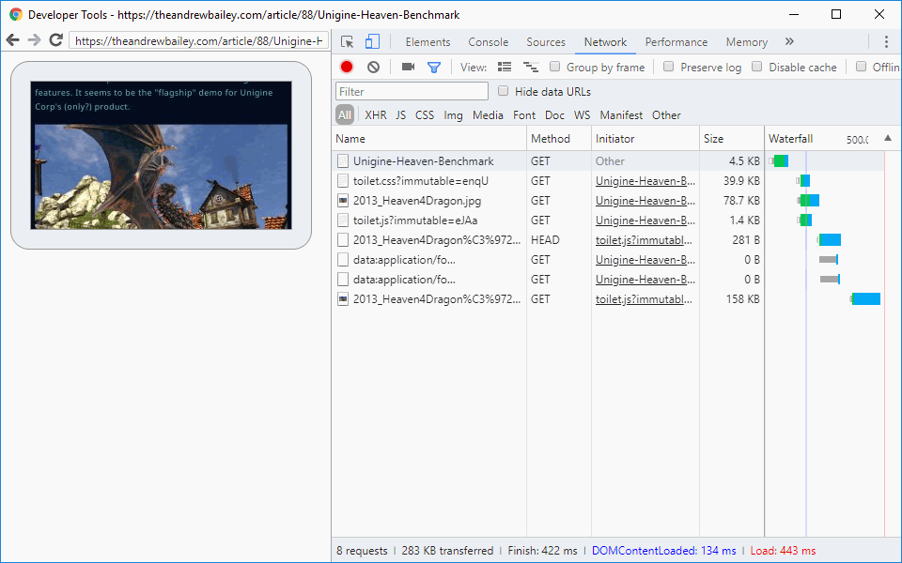Enable Preserve log checkbox

(x=668, y=67)
